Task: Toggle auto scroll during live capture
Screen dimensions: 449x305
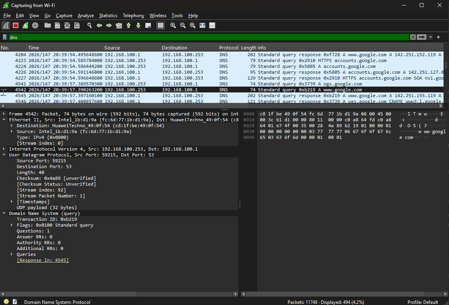Action: pos(148,25)
